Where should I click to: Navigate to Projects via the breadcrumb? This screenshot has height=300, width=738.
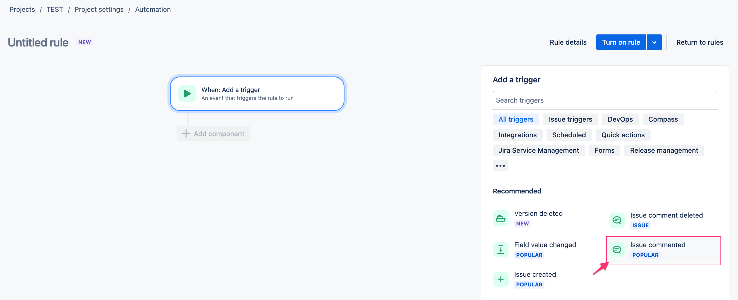click(22, 9)
